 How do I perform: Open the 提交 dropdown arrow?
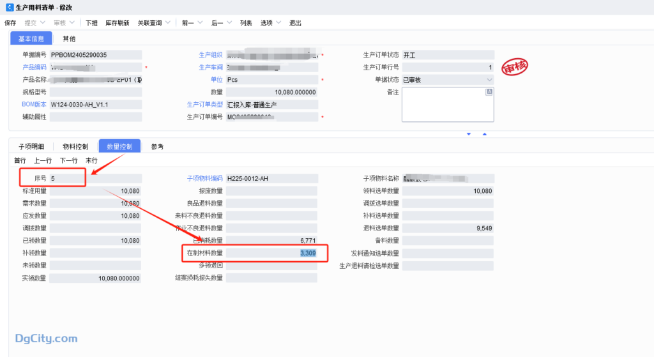(x=43, y=22)
